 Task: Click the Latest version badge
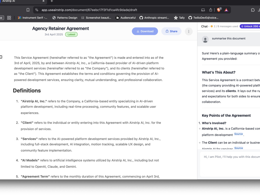71,35
